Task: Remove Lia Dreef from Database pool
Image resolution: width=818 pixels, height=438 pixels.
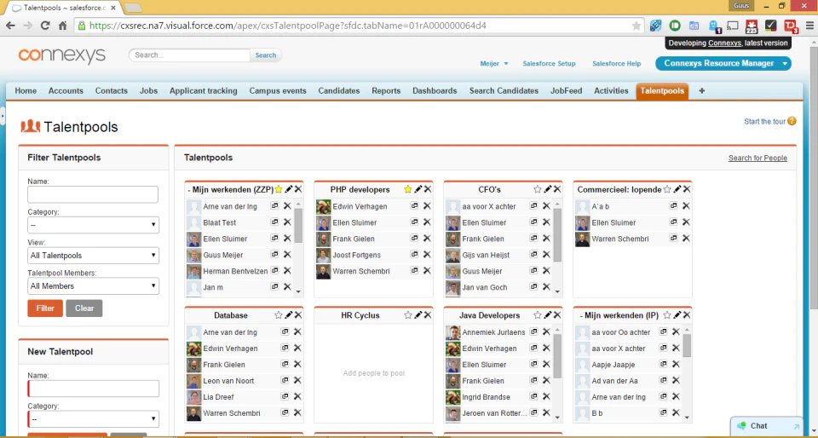Action: tap(297, 396)
